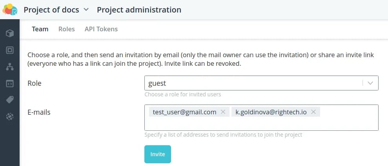The height and width of the screenshot is (166, 388).
Task: Click the Project administration title
Action: [x=139, y=10]
